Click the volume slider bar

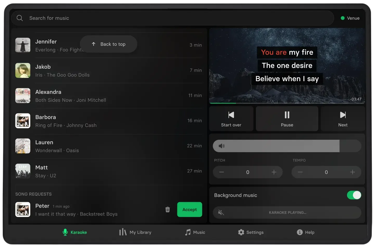(x=287, y=146)
